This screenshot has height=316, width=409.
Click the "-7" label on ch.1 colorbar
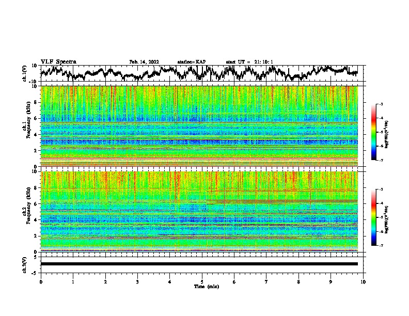point(381,160)
